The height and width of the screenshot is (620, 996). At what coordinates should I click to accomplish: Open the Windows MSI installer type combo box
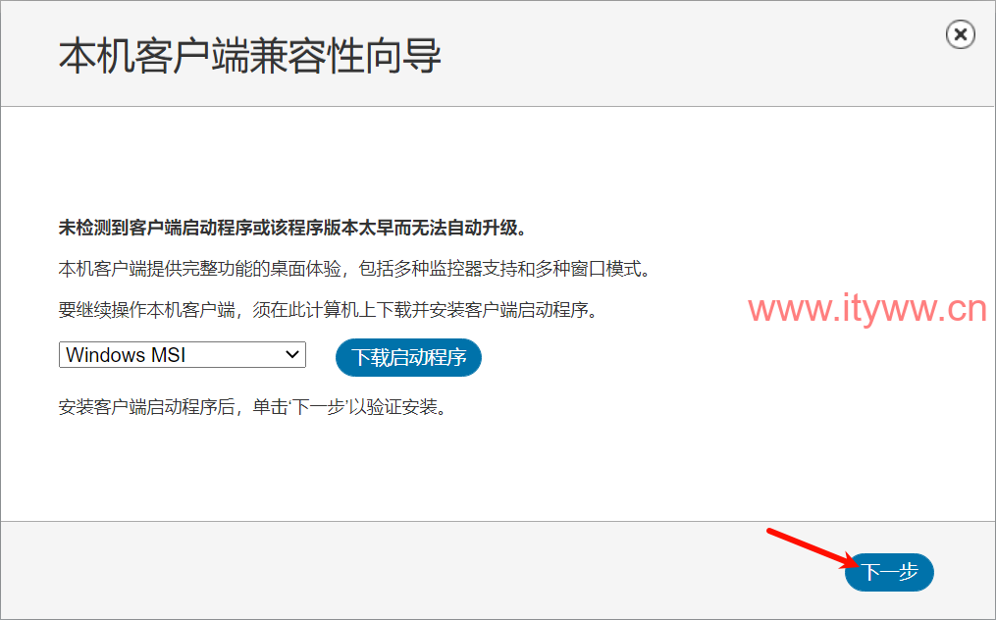click(x=183, y=354)
